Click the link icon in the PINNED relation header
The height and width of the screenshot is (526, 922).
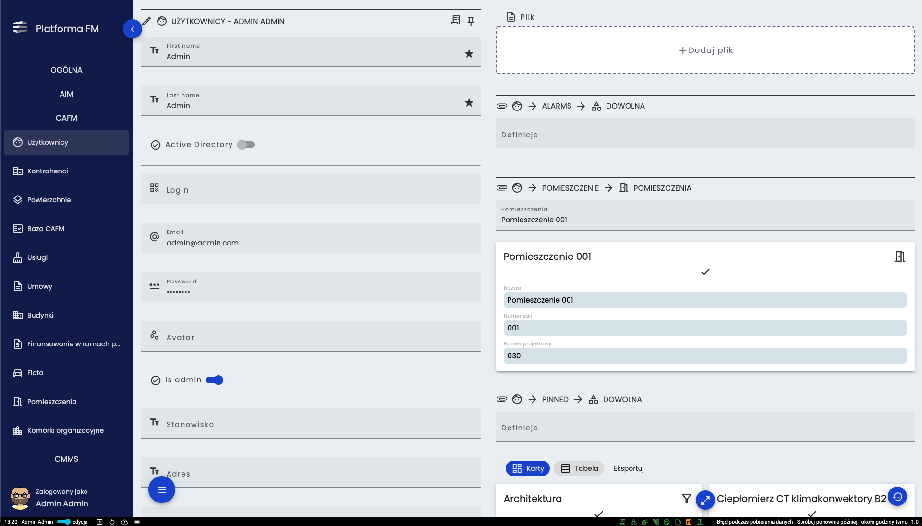click(x=502, y=399)
